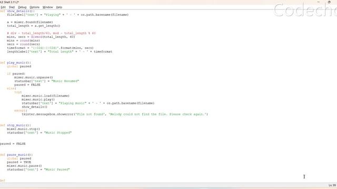This screenshot has width=337, height=189.
Task: Click the line number indicator in status bar
Action: click(x=332, y=185)
